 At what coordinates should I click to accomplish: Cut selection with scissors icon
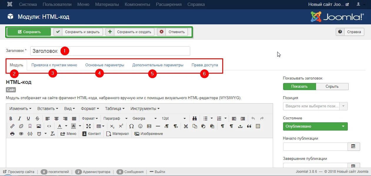point(186,126)
